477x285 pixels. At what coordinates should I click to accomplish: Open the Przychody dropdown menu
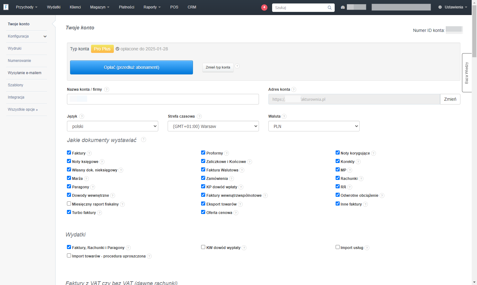(27, 7)
